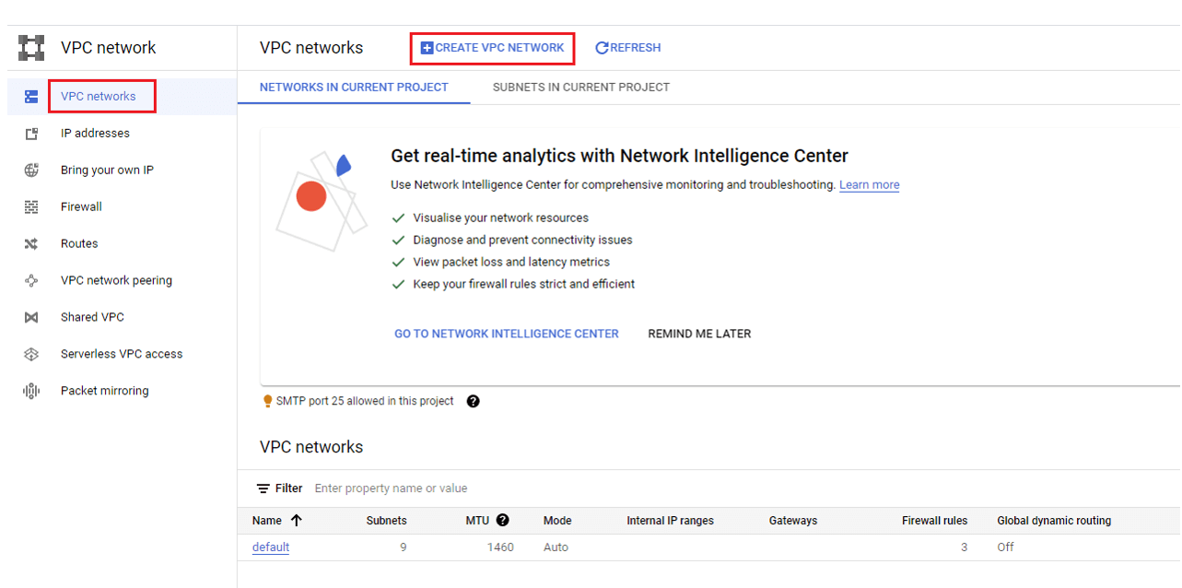This screenshot has height=588, width=1182.
Task: Click the Serverless VPC access icon
Action: 31,355
